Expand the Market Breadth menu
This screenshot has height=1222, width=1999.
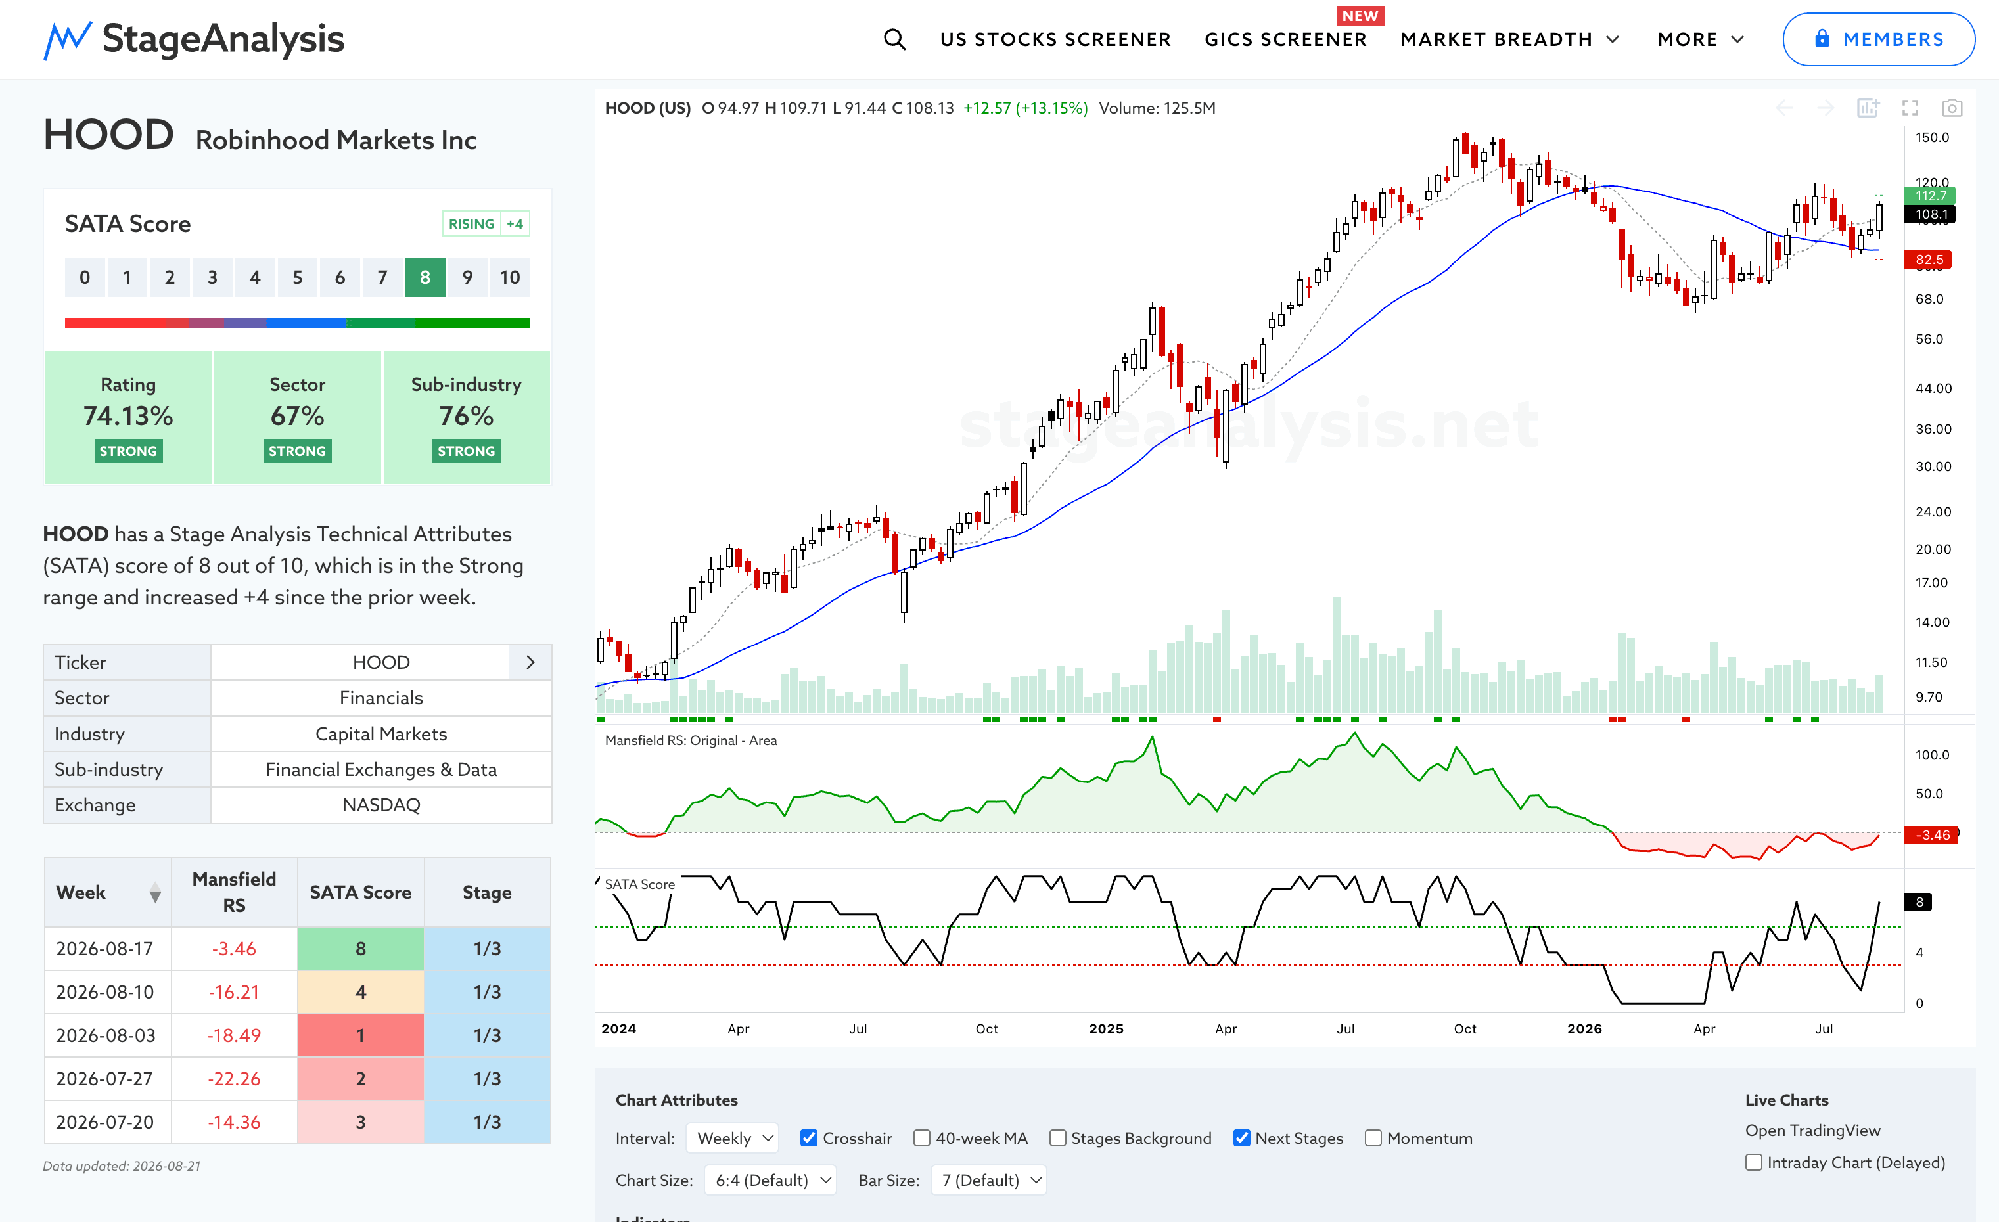click(x=1510, y=39)
